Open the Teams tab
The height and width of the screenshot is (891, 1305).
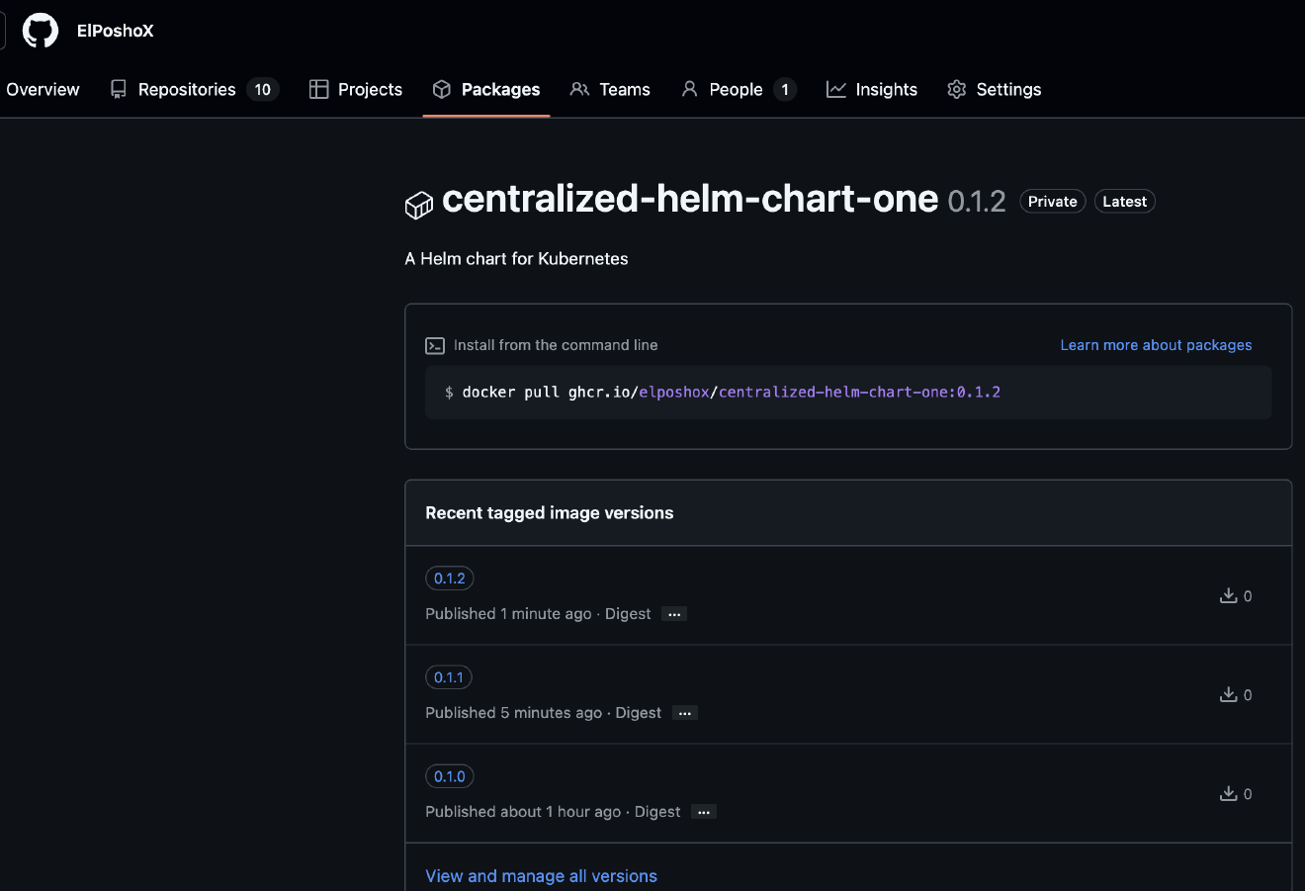tap(624, 89)
